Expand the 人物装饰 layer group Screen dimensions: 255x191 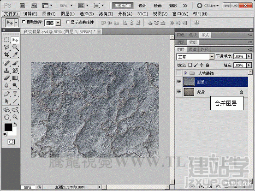tap(185, 73)
